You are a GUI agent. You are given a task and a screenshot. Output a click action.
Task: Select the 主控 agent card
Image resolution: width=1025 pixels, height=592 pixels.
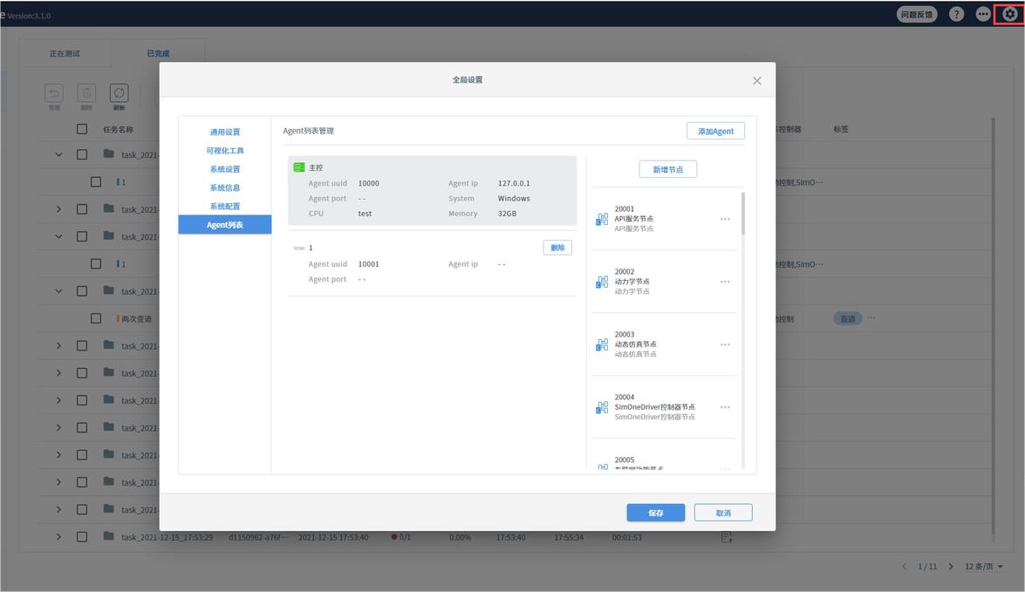pos(432,190)
